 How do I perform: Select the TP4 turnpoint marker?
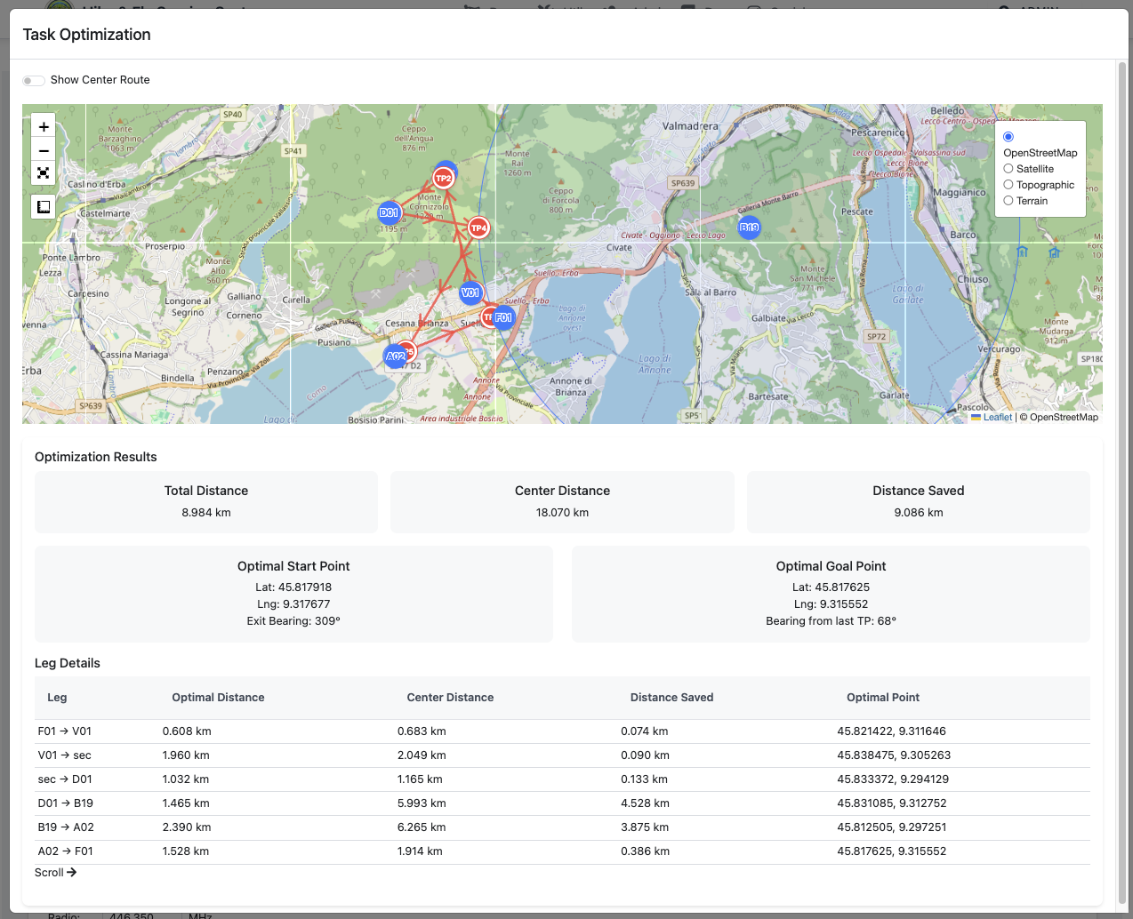tap(478, 228)
